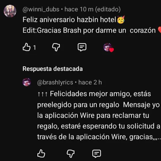Expand the truncated reply ending in gracias
The image size is (161, 161).
tap(157, 137)
